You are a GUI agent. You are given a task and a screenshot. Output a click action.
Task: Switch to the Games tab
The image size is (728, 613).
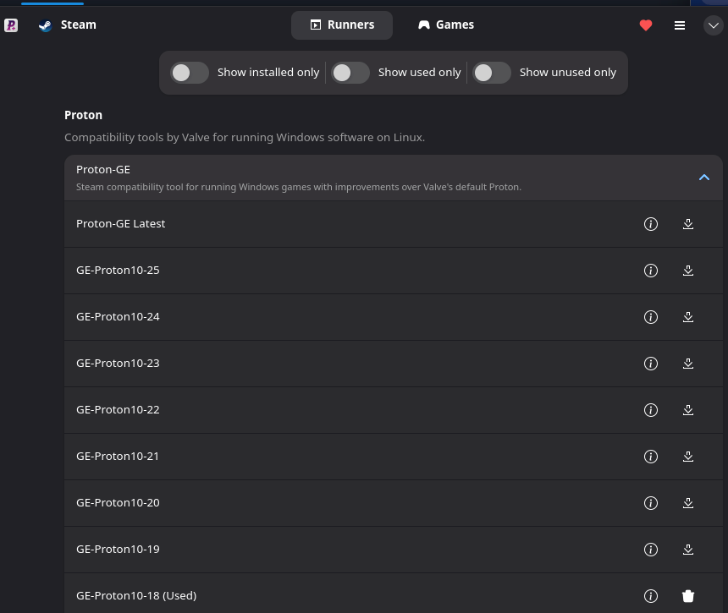[446, 25]
